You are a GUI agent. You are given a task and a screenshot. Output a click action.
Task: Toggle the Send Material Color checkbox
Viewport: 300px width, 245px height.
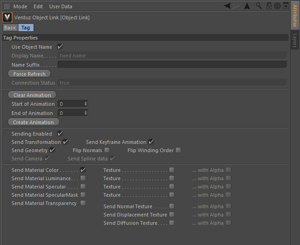83,170
